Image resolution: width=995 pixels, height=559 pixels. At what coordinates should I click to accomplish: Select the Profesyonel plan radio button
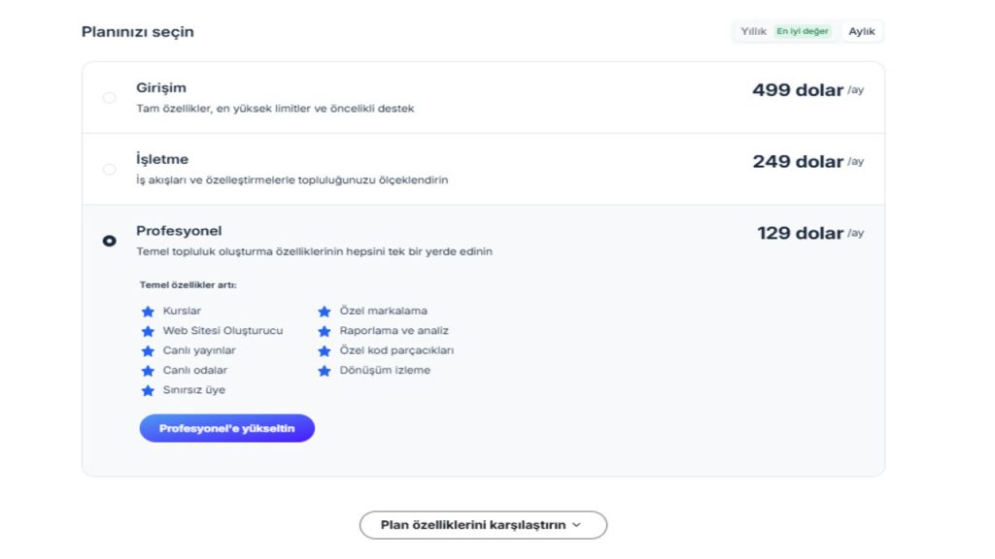point(109,241)
